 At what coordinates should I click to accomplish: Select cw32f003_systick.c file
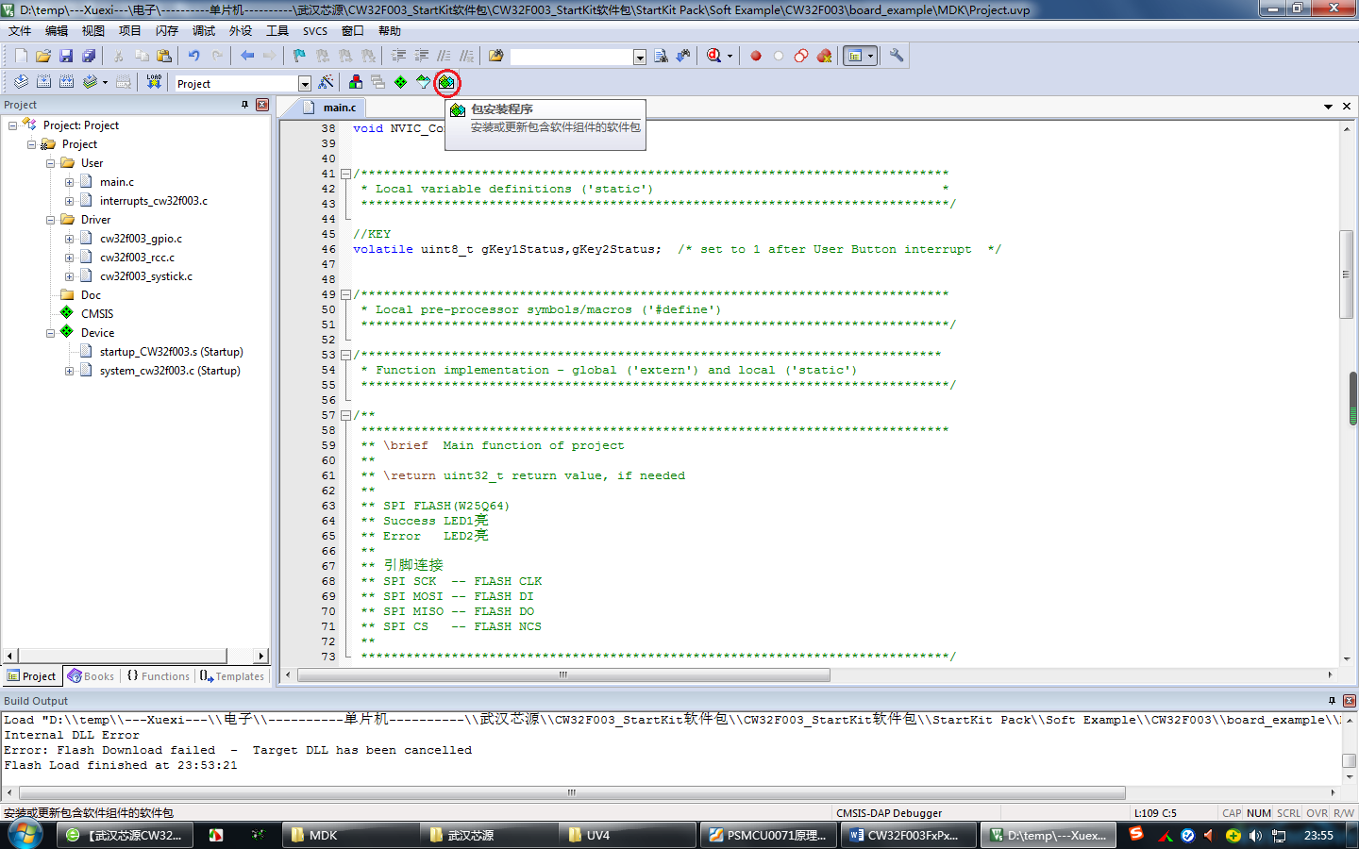point(146,276)
